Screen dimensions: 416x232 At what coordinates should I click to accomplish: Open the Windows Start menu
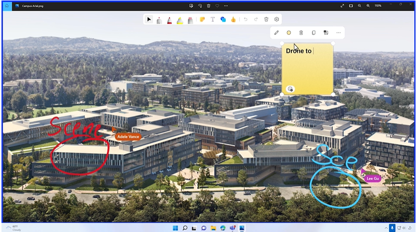point(175,228)
